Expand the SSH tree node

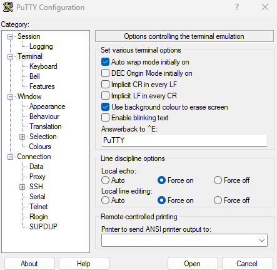tap(22, 187)
